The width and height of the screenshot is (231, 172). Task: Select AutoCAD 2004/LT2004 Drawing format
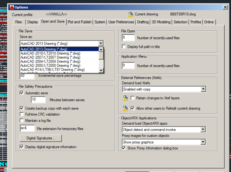(x=59, y=61)
